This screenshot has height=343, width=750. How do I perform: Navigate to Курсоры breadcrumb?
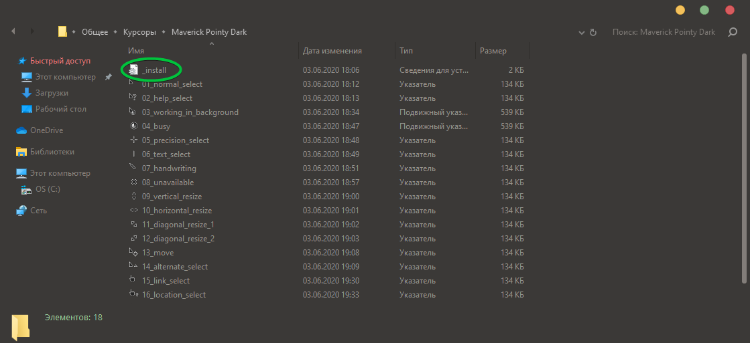[139, 32]
